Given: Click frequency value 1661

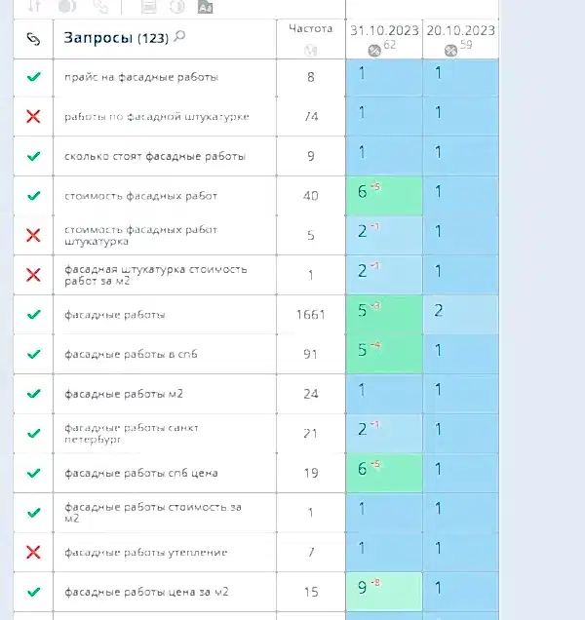Looking at the screenshot, I should pos(311,315).
